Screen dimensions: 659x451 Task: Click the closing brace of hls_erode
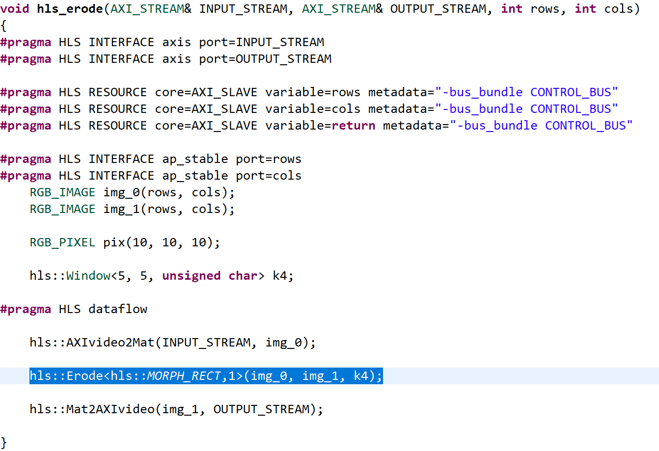click(x=5, y=442)
